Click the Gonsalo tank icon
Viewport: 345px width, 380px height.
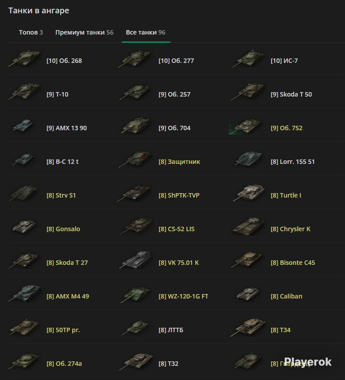[x=24, y=227]
